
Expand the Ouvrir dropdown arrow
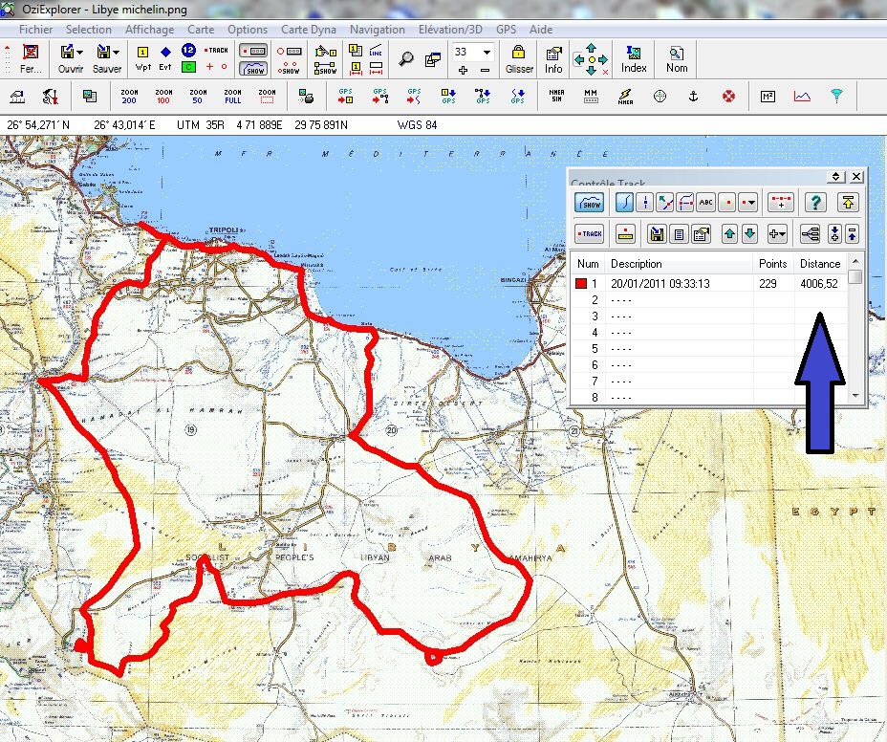(x=80, y=52)
